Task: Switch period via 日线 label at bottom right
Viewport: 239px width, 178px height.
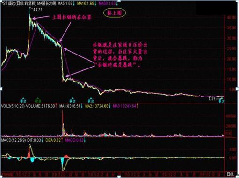Action: [x=231, y=174]
